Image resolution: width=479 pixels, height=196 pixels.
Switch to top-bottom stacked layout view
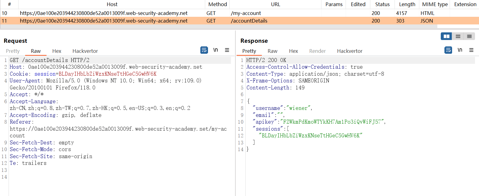pyautogui.click(x=458, y=36)
